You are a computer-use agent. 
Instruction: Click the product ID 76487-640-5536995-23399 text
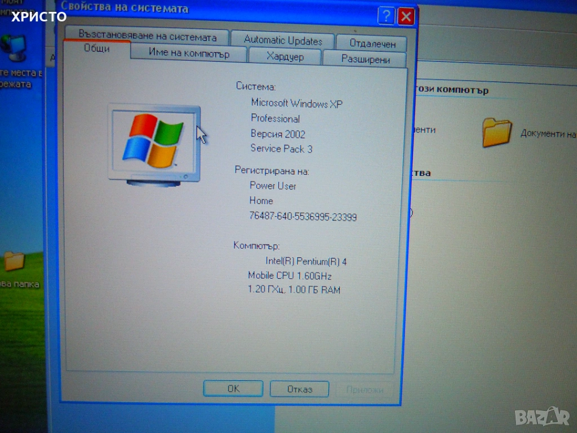click(x=303, y=216)
